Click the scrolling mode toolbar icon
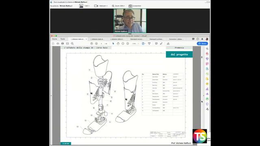This screenshot has width=260, height=146. pyautogui.click(x=149, y=43)
